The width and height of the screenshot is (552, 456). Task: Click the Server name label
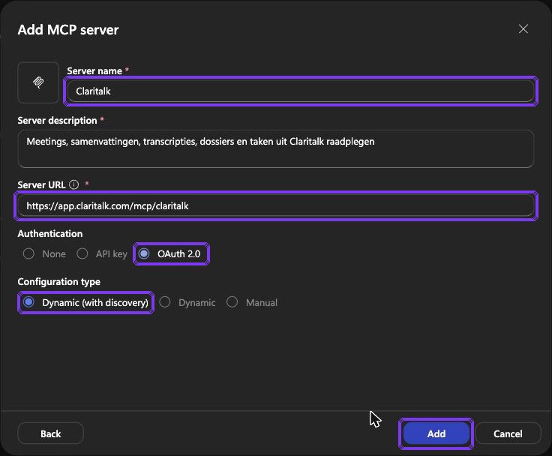94,71
